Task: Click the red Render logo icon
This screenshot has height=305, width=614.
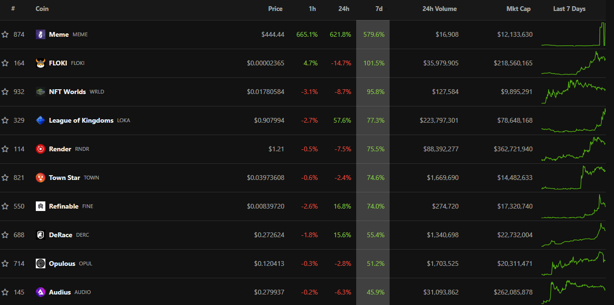Action: (x=41, y=149)
